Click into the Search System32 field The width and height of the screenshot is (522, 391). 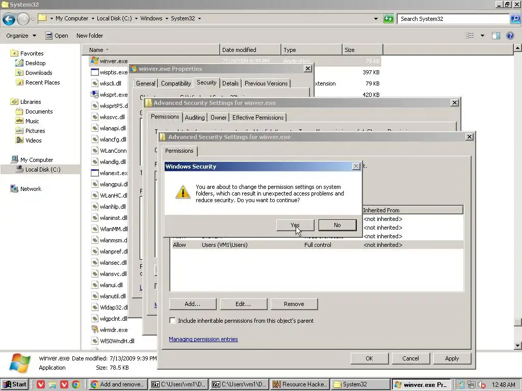coord(454,19)
